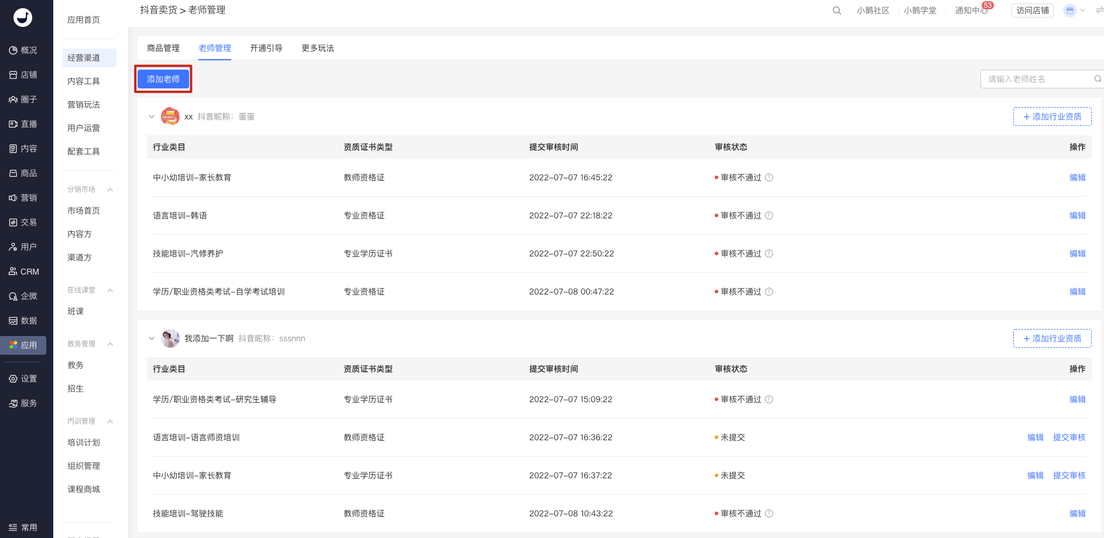Open 应用首页 in secondary menu
1104x538 pixels.
click(84, 20)
